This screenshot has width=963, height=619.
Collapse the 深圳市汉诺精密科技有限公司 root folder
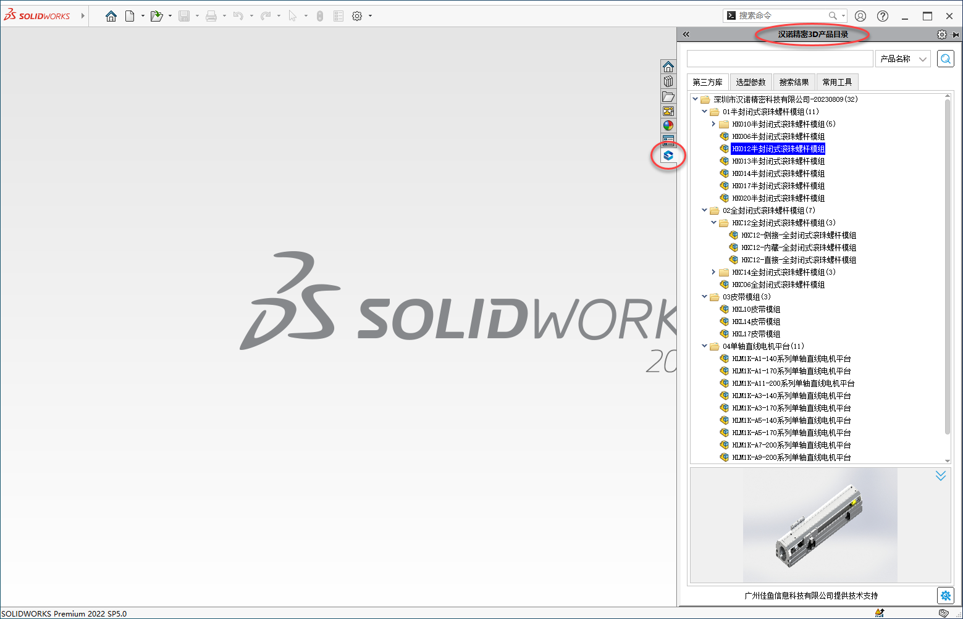[x=695, y=99]
